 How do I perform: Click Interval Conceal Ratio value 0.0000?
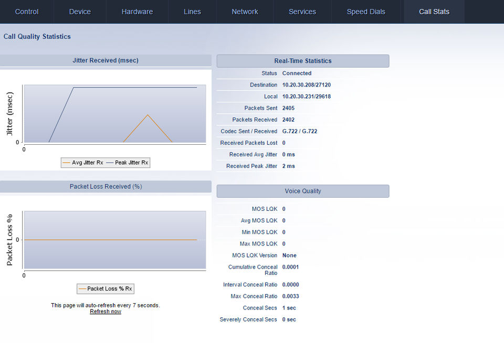tap(290, 285)
